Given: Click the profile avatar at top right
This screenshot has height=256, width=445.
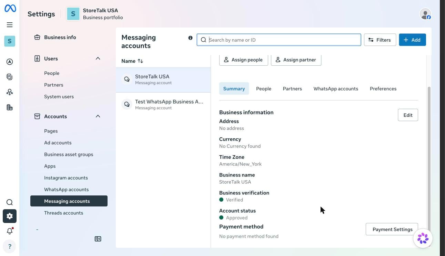Looking at the screenshot, I should point(425,14).
